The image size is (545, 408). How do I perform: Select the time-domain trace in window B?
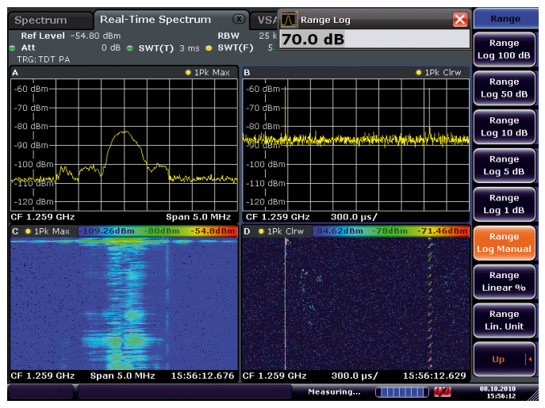[356, 139]
